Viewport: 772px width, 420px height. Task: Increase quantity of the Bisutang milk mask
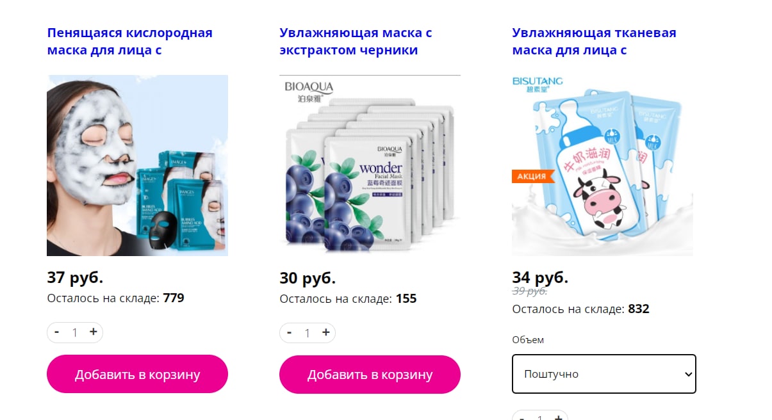tap(559, 417)
